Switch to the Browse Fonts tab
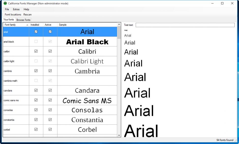 coord(23,20)
